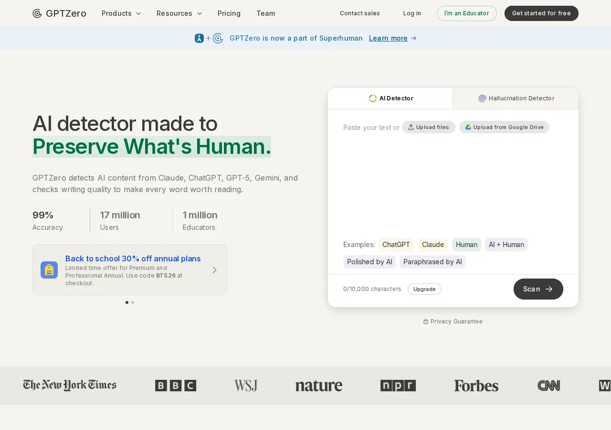
Task: Click the WSJ logo
Action: click(x=246, y=386)
